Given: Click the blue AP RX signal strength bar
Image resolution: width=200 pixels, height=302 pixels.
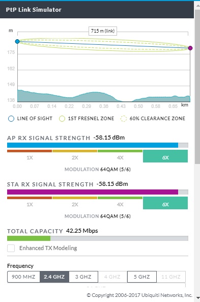Looking at the screenshot, I should coord(93,145).
